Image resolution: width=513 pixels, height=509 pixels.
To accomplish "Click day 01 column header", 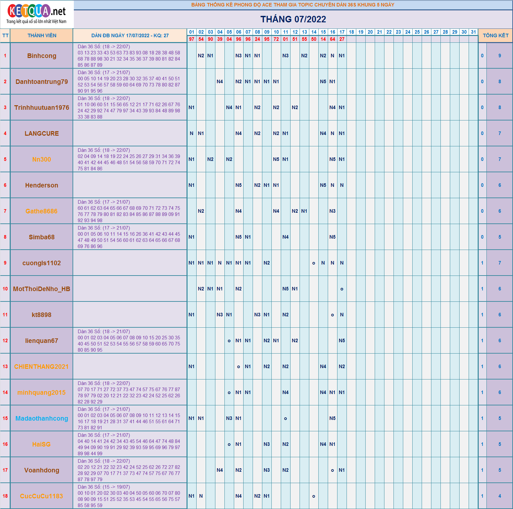I will [192, 32].
